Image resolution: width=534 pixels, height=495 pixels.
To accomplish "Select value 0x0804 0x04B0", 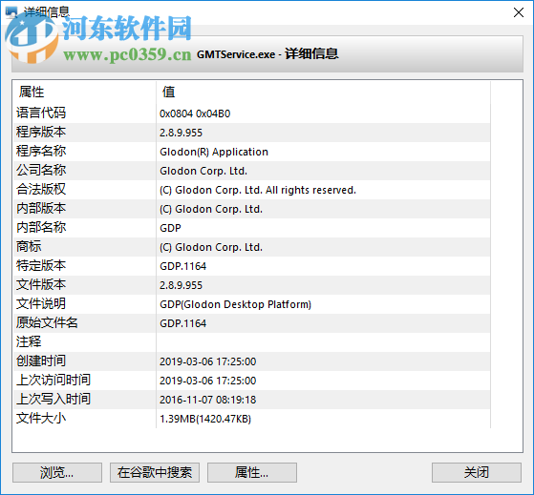I will [x=195, y=113].
